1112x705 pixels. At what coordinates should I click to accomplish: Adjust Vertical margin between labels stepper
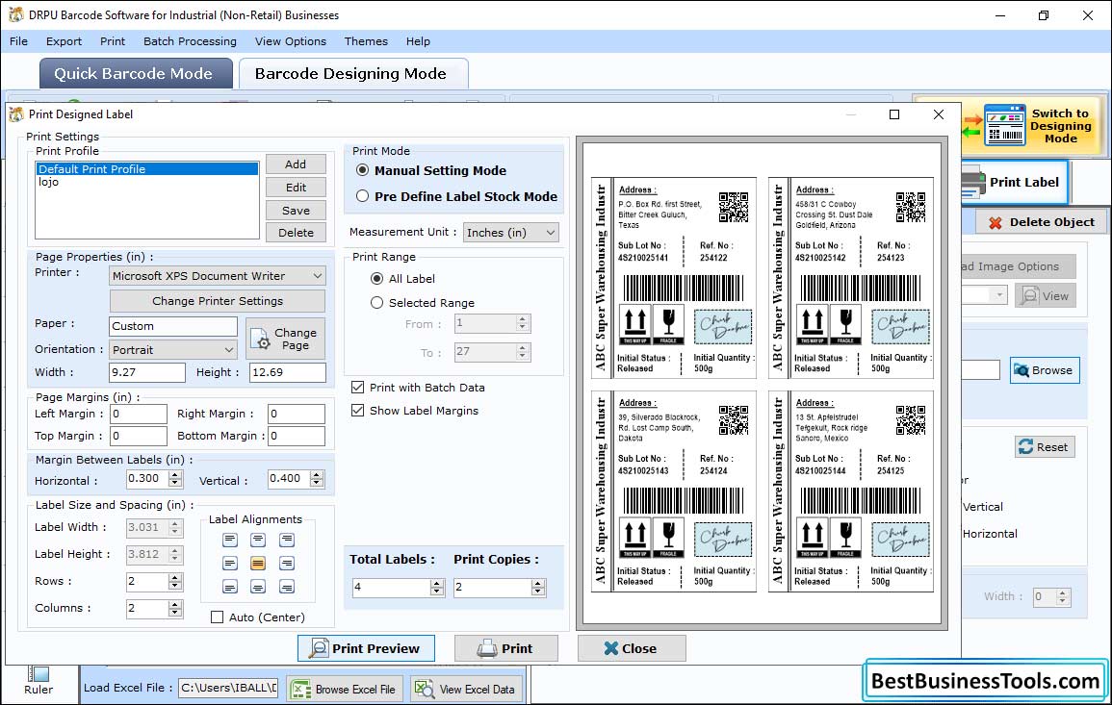(x=317, y=480)
